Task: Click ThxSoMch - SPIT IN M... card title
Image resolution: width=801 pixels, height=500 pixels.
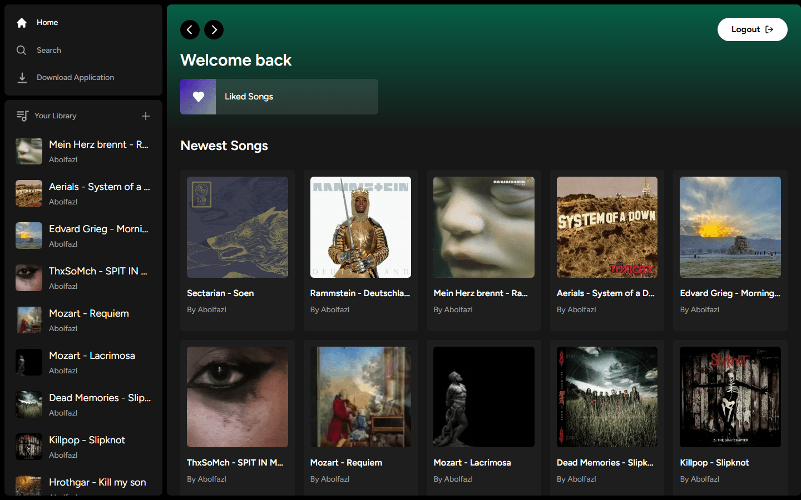Action: [x=235, y=463]
